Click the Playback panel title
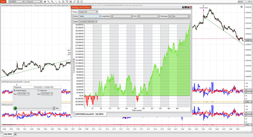 point(17,87)
